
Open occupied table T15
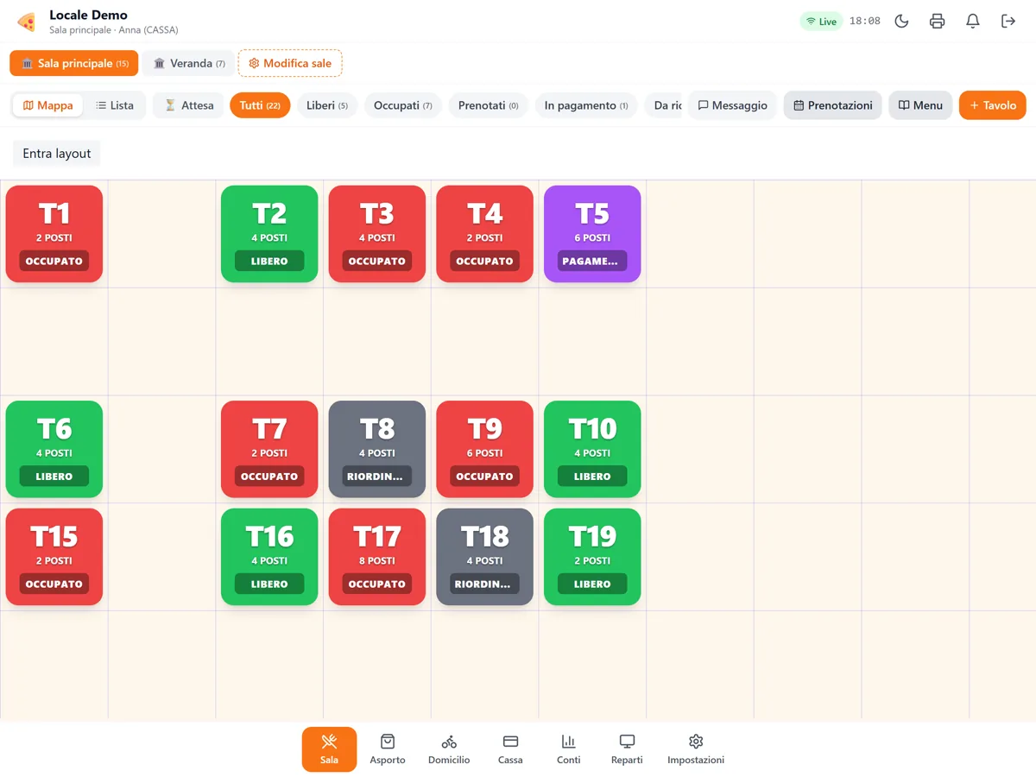(54, 557)
